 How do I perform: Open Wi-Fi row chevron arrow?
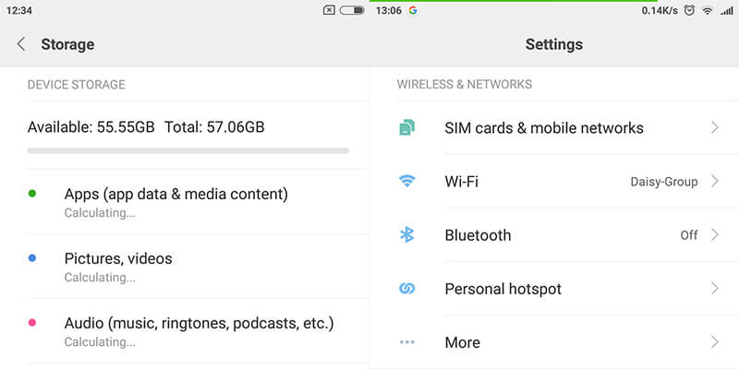pyautogui.click(x=715, y=182)
